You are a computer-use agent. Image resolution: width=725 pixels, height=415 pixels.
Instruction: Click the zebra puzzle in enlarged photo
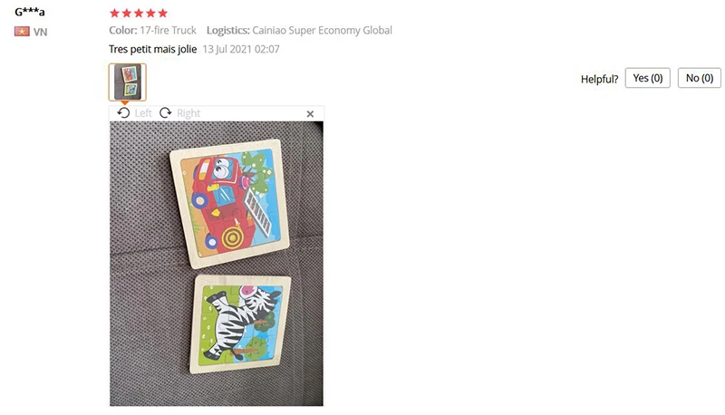240,324
